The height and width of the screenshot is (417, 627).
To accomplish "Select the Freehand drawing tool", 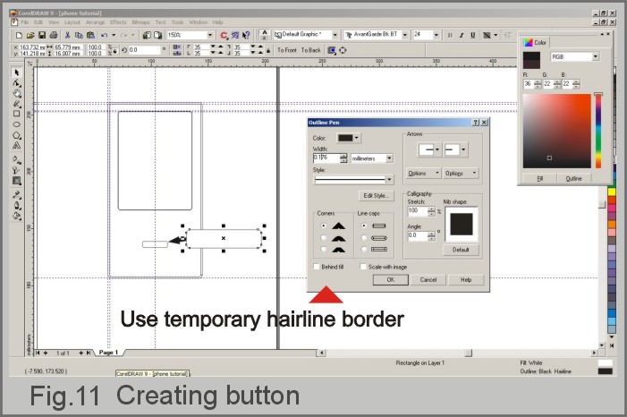I will coord(16,104).
